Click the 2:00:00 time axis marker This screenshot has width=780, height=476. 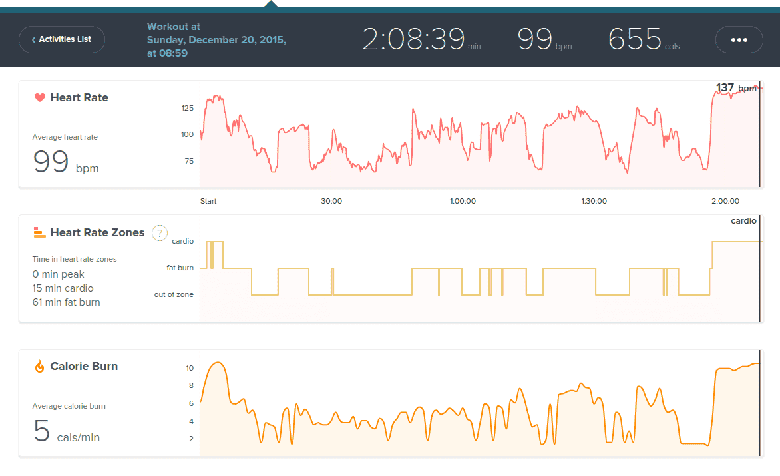pos(725,201)
